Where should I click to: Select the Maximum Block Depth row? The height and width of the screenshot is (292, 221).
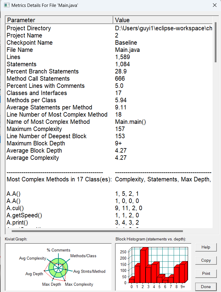[x=109, y=143]
